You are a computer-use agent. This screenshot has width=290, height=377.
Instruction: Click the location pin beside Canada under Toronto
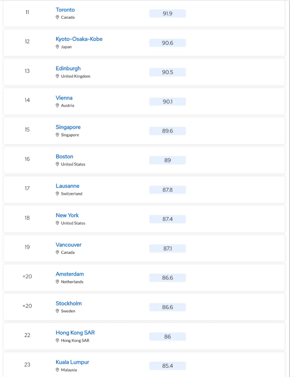coord(57,17)
